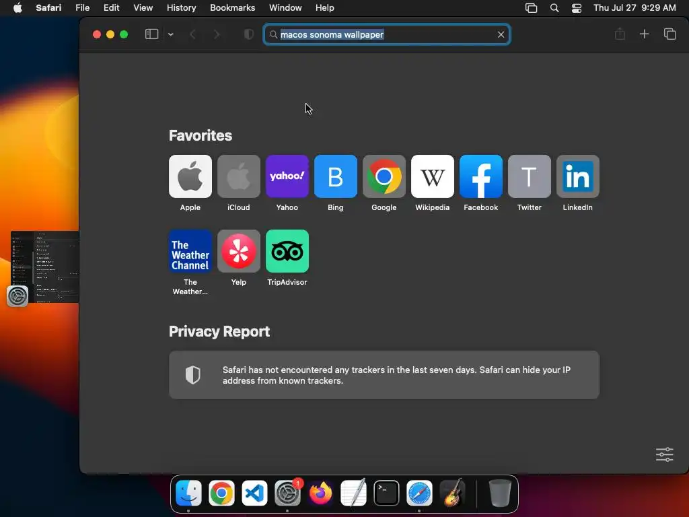Viewport: 689px width, 517px height.
Task: Open the TripAdvisor favorite
Action: click(287, 251)
